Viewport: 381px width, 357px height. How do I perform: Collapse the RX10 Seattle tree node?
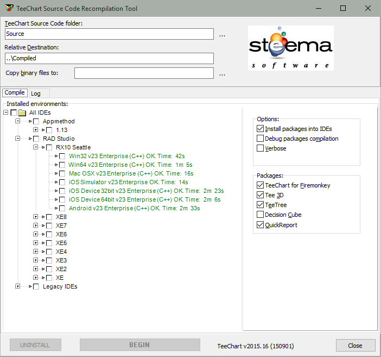(35, 147)
